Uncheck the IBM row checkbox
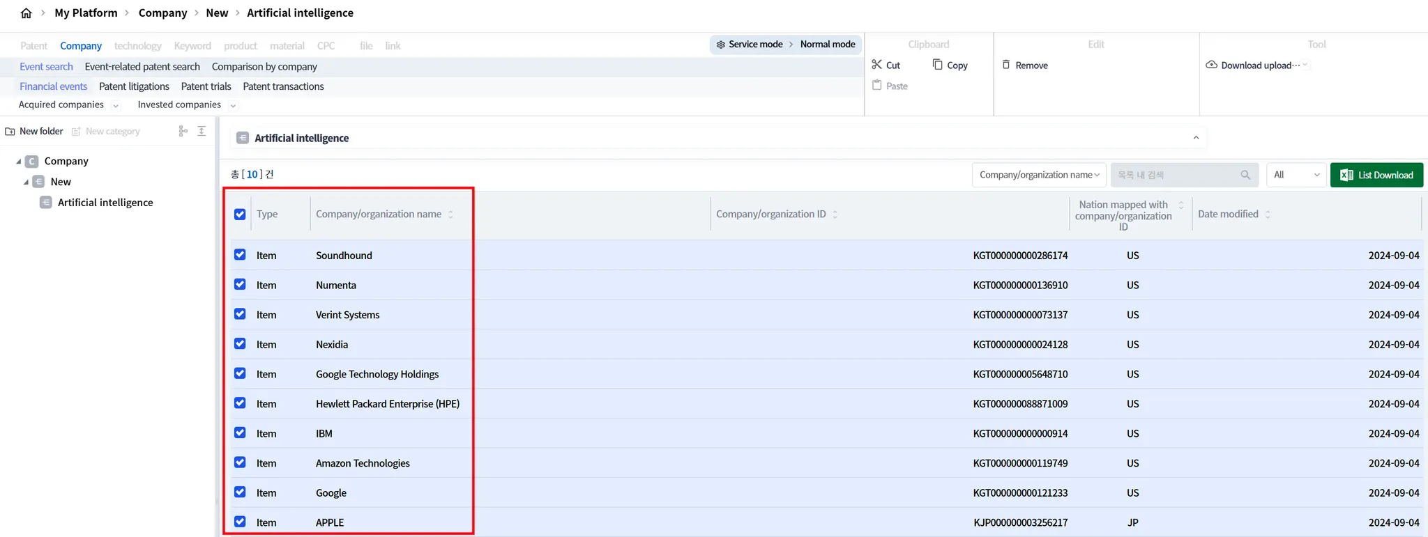This screenshot has width=1428, height=537. [240, 433]
